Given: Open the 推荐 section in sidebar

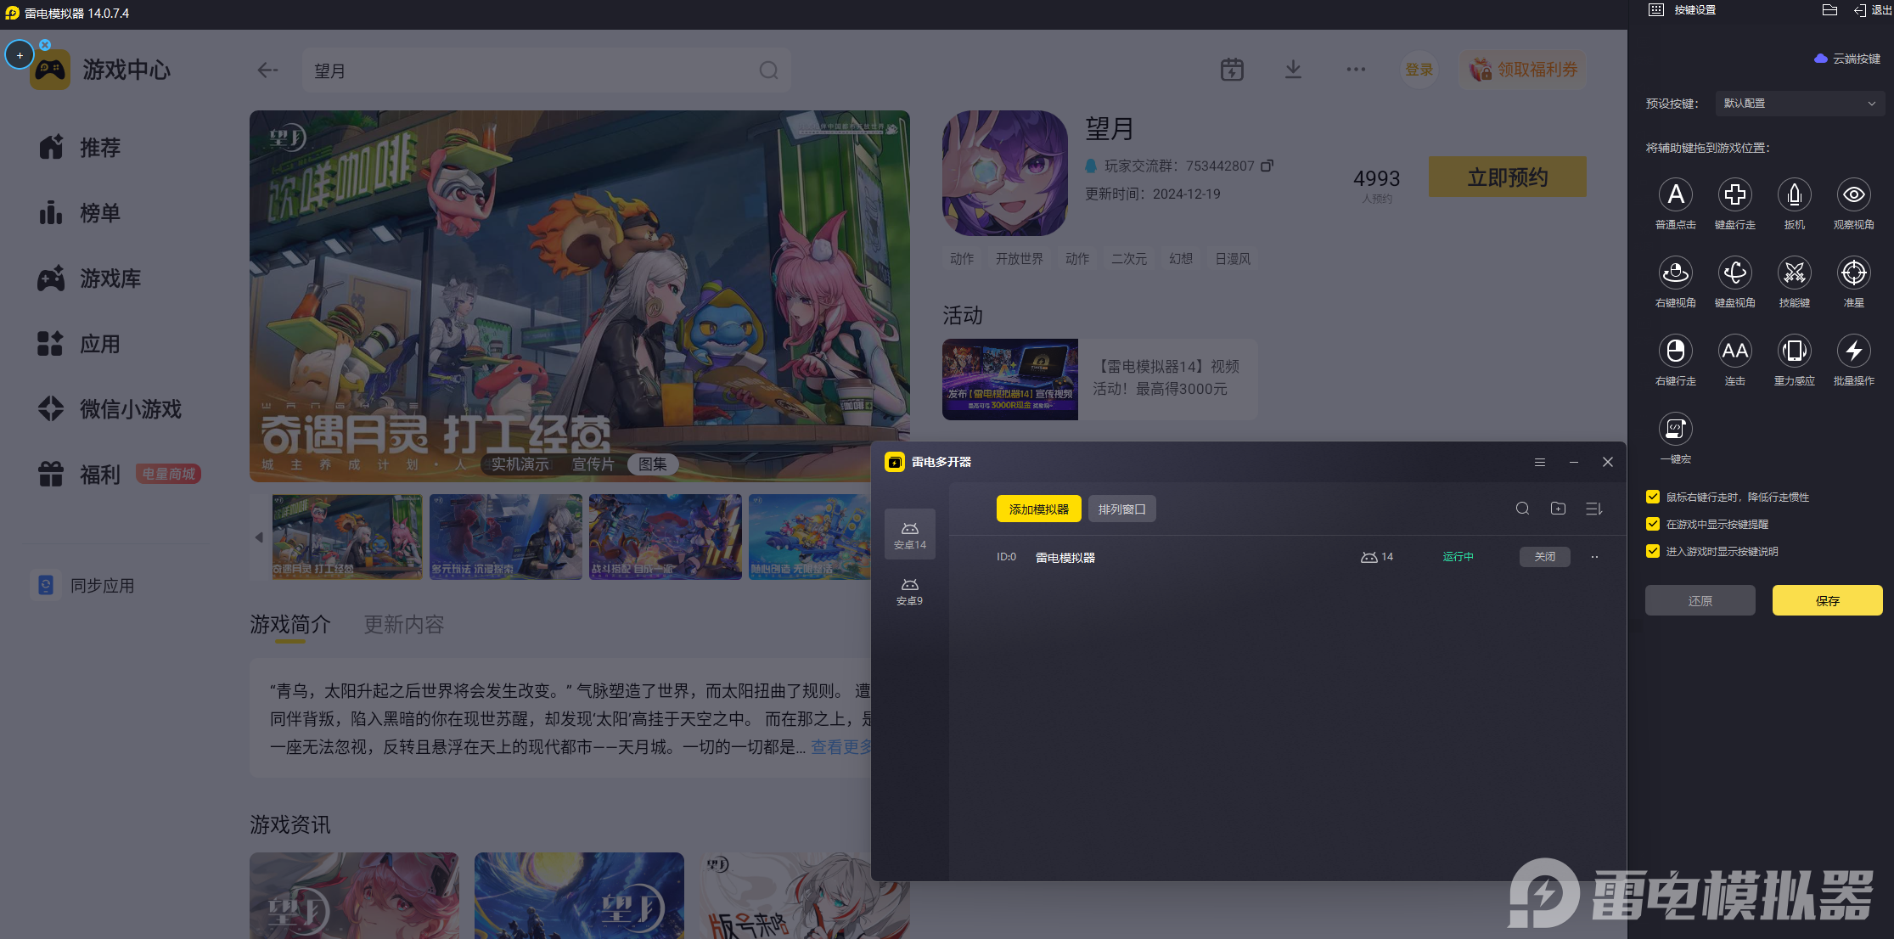Looking at the screenshot, I should [x=80, y=148].
